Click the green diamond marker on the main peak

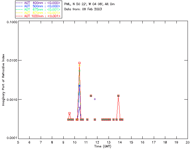pos(80,71)
